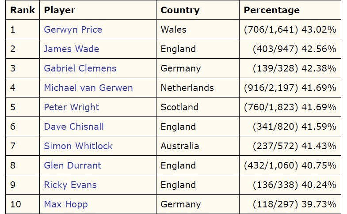Click the James Wade link
This screenshot has width=347, height=214.
pyautogui.click(x=71, y=49)
